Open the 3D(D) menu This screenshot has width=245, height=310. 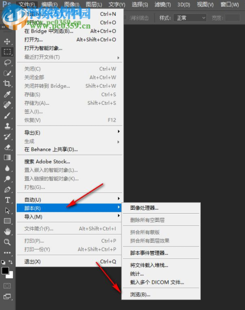click(x=184, y=5)
